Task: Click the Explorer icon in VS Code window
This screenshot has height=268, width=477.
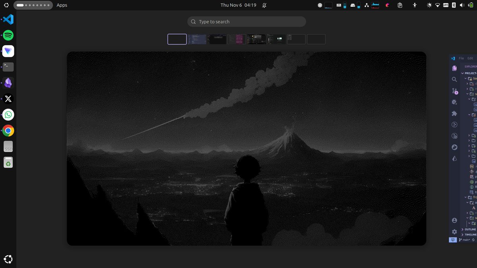Action: point(454,68)
